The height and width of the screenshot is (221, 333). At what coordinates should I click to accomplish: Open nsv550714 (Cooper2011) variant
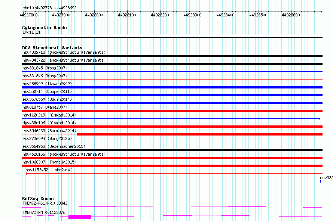pyautogui.click(x=47, y=91)
